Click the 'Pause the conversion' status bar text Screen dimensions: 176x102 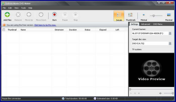[12, 98]
